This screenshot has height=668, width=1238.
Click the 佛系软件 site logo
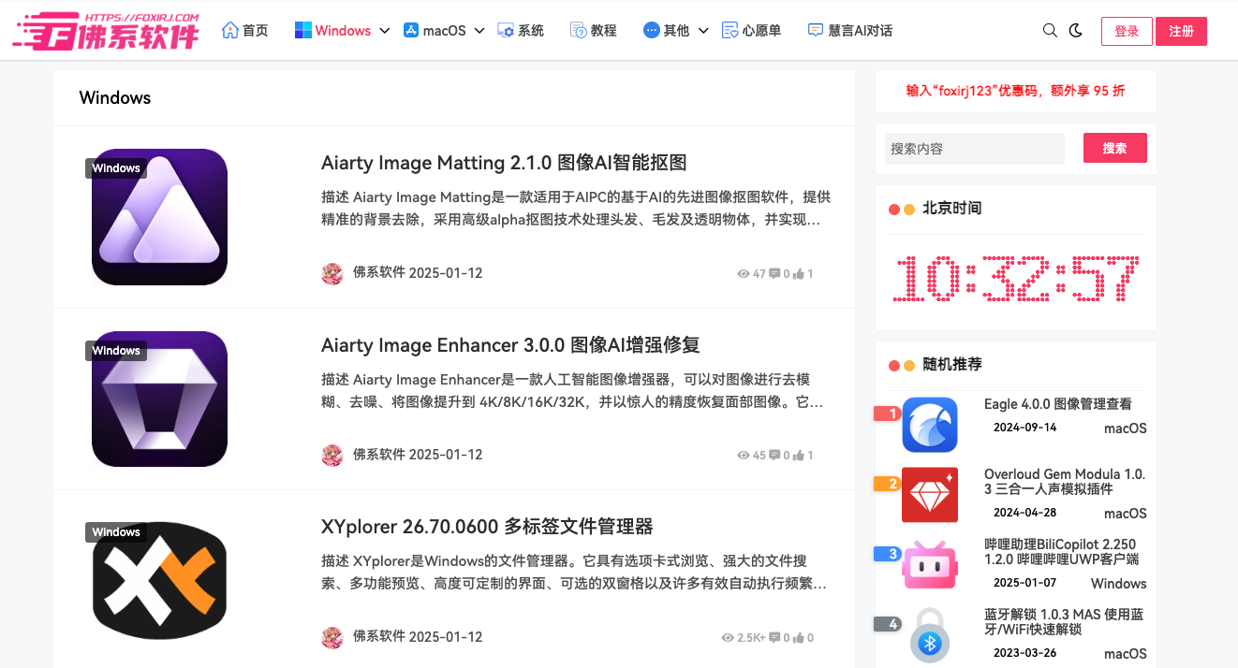(x=106, y=31)
